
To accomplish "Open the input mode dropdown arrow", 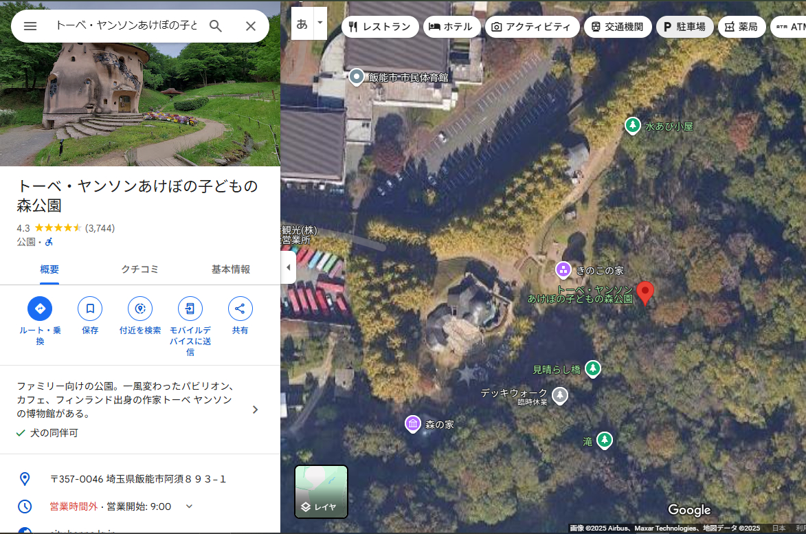I will (320, 23).
